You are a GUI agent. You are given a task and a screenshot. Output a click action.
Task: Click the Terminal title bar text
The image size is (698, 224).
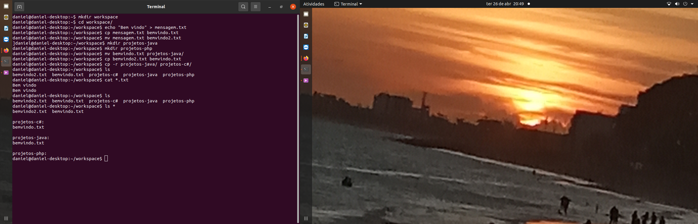156,7
